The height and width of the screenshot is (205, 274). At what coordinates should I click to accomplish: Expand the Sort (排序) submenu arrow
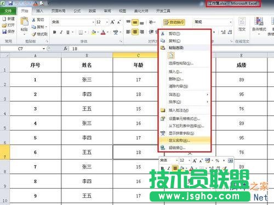point(207,102)
